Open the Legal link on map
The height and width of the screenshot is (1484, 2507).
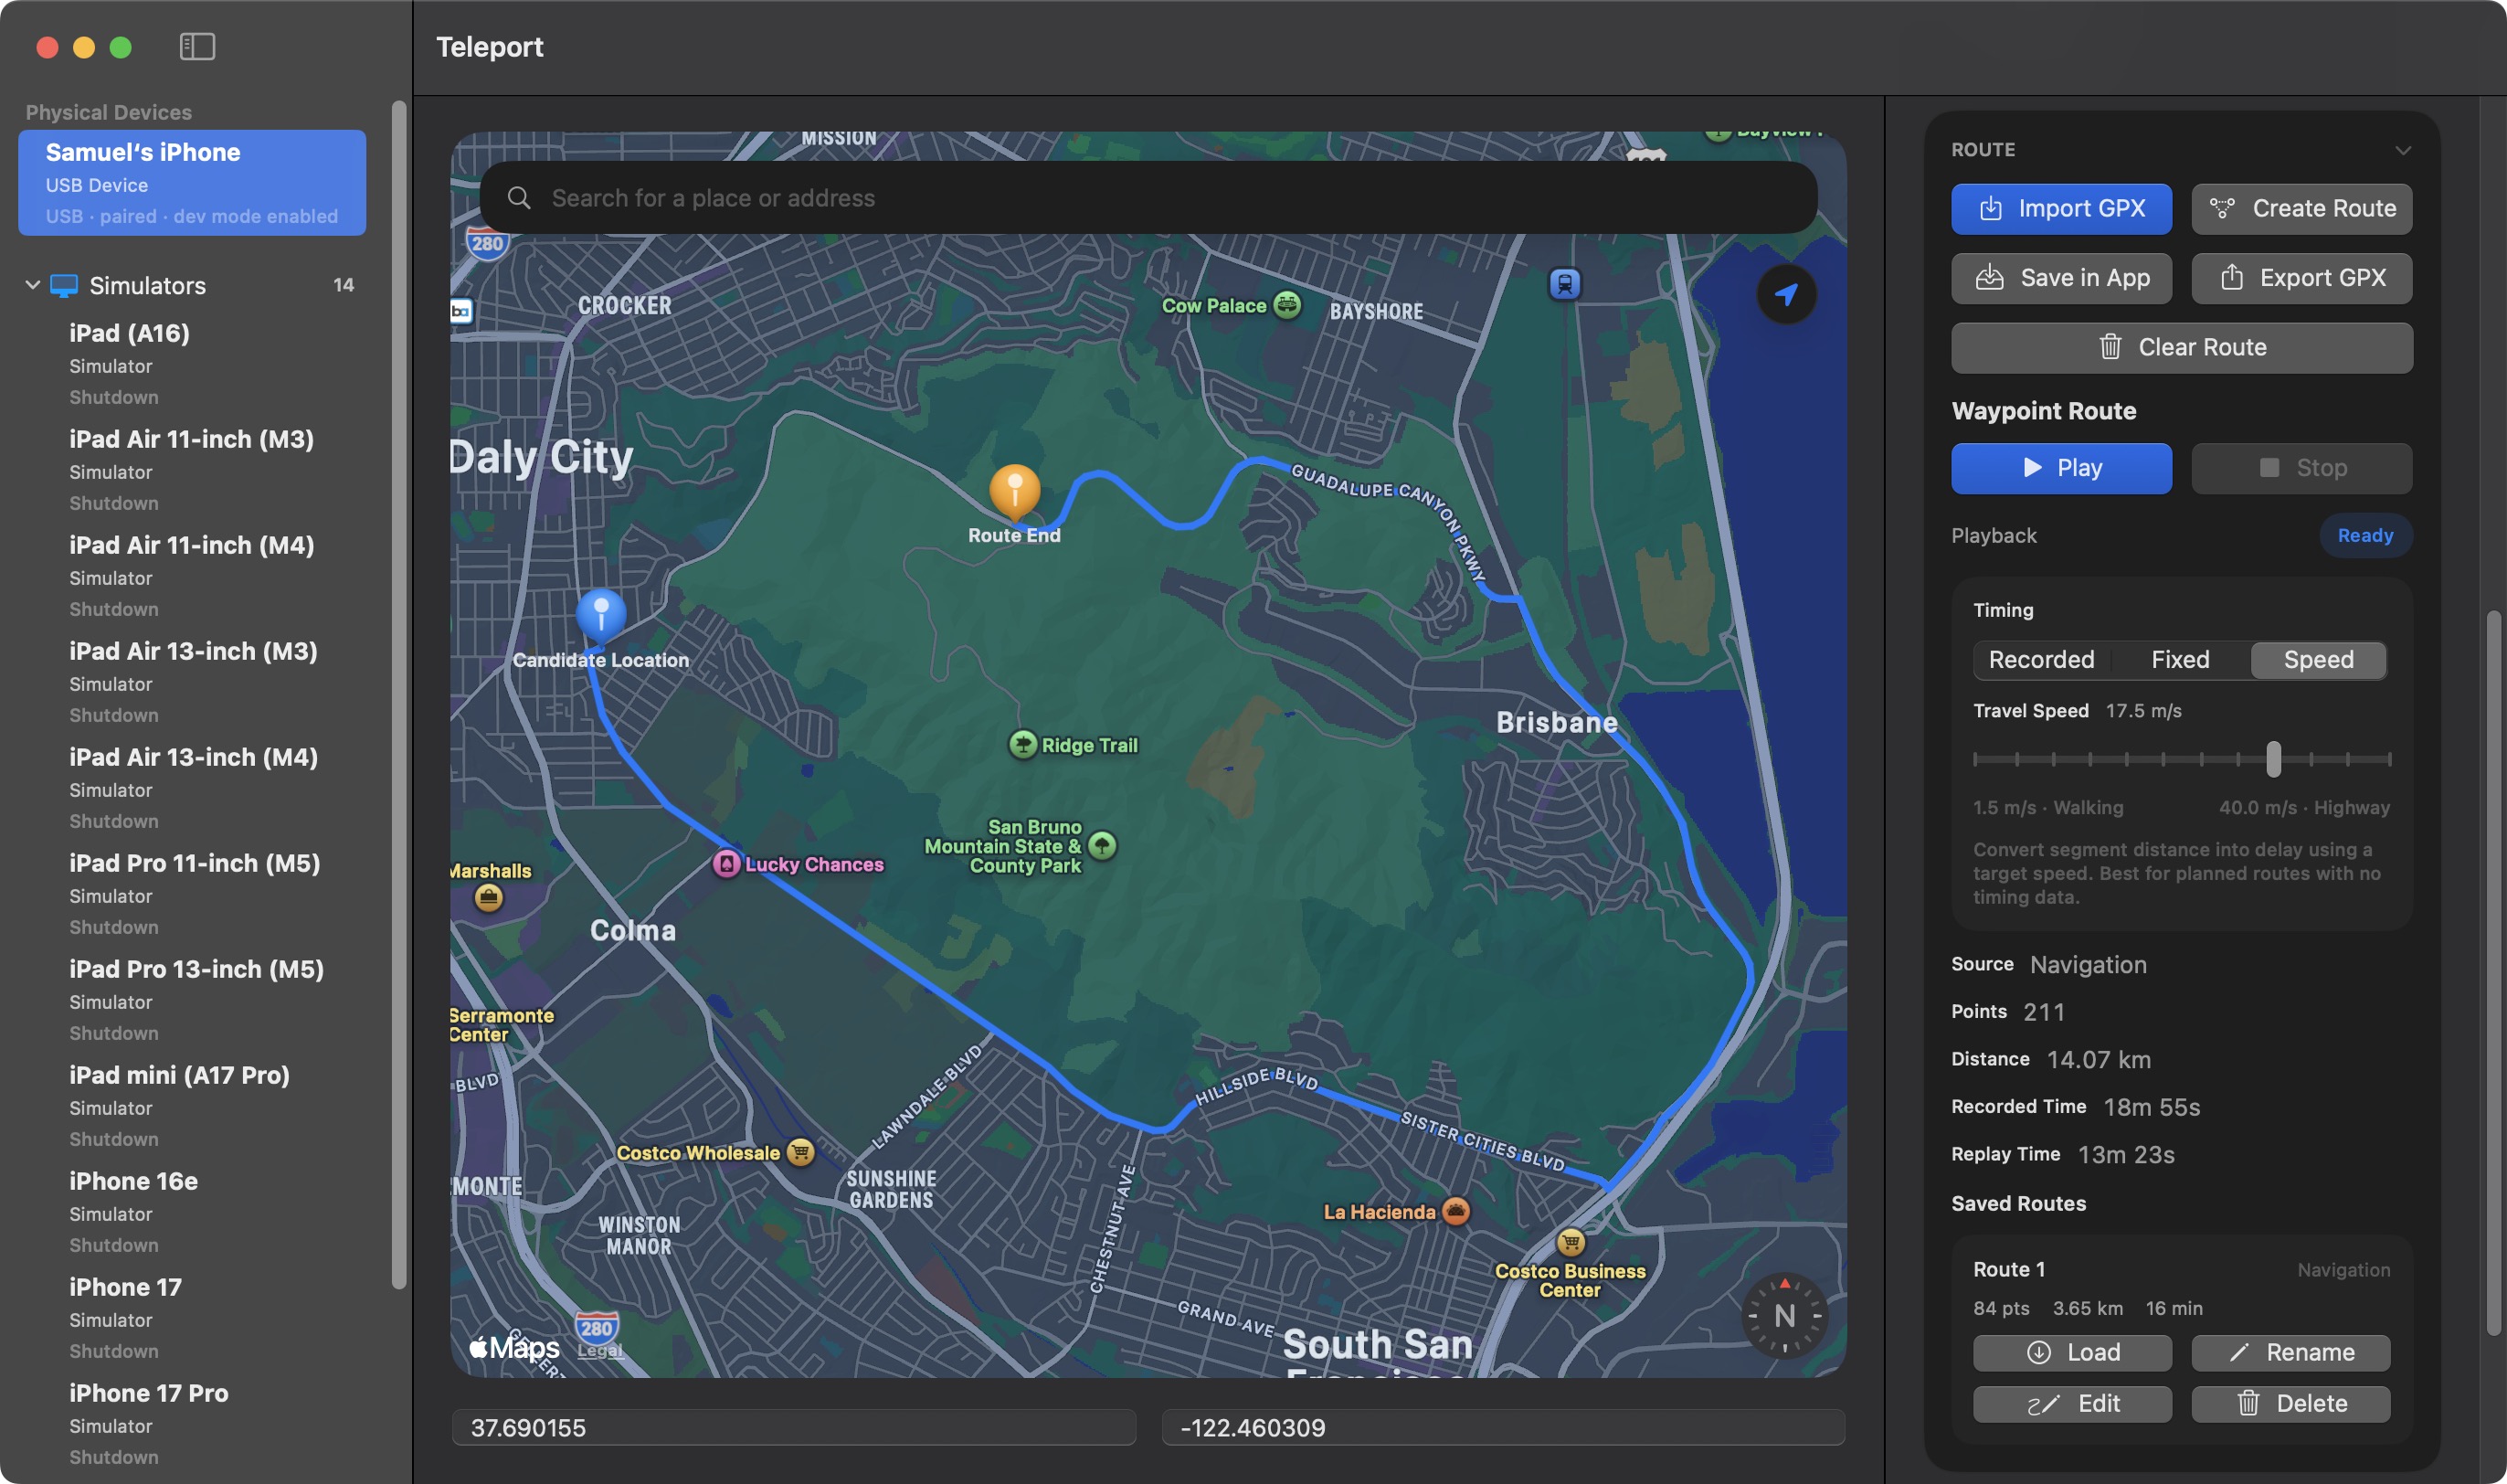pyautogui.click(x=599, y=1350)
